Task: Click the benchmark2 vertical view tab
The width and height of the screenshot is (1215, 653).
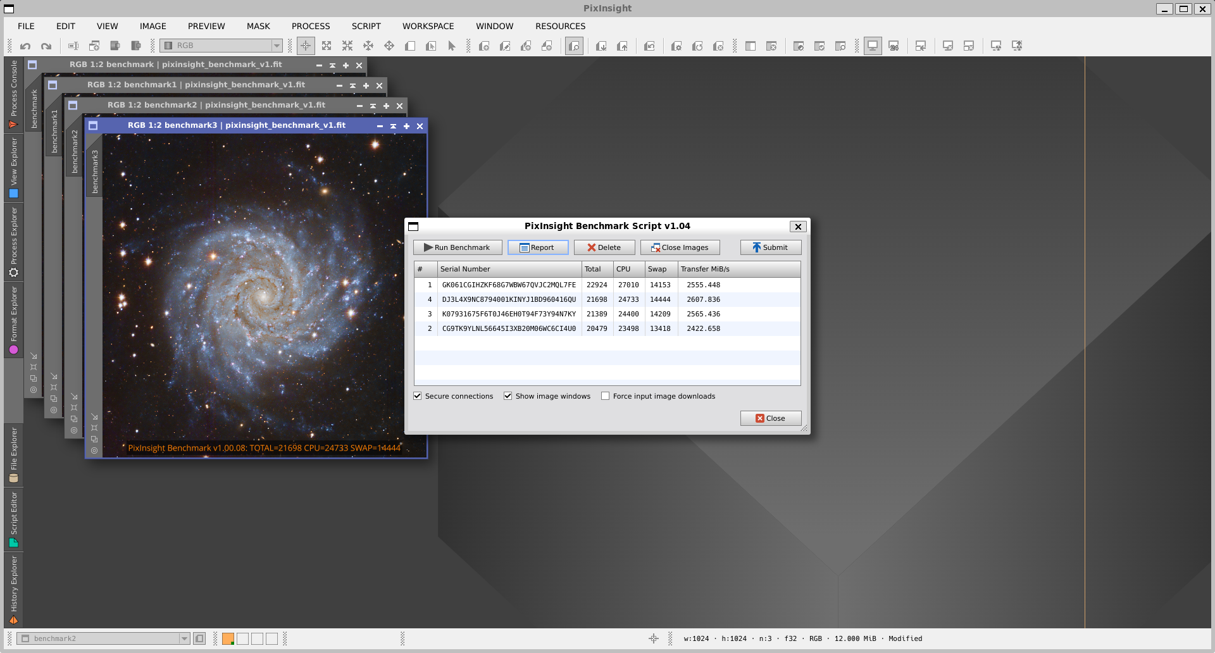Action: click(x=75, y=151)
